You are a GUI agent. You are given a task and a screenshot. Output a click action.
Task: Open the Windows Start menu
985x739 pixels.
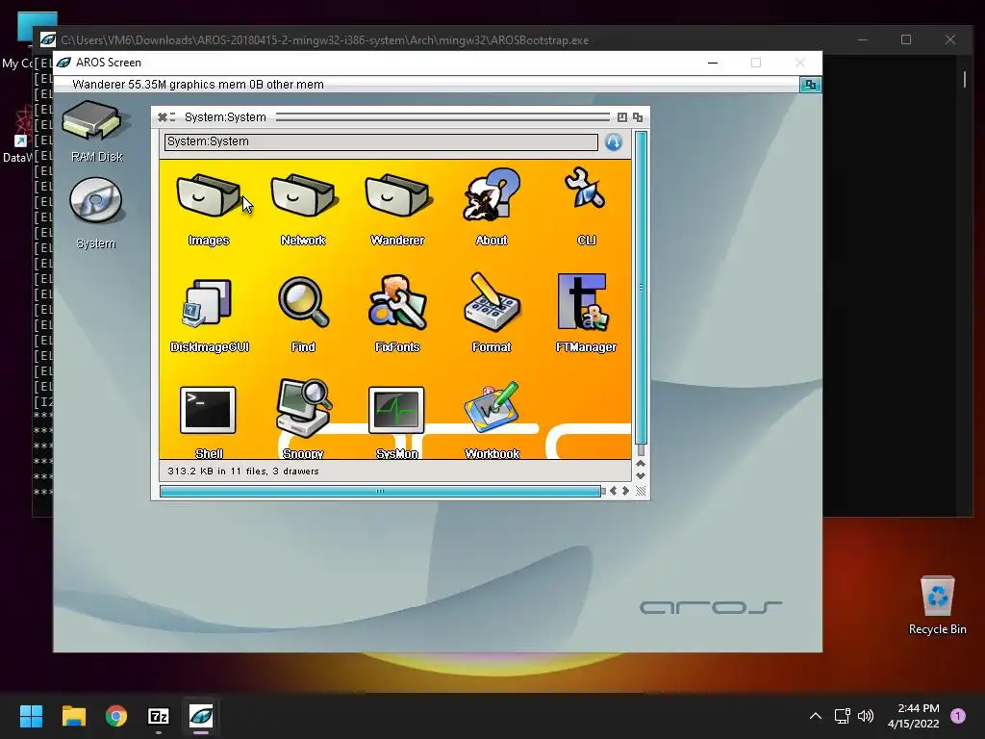click(31, 716)
